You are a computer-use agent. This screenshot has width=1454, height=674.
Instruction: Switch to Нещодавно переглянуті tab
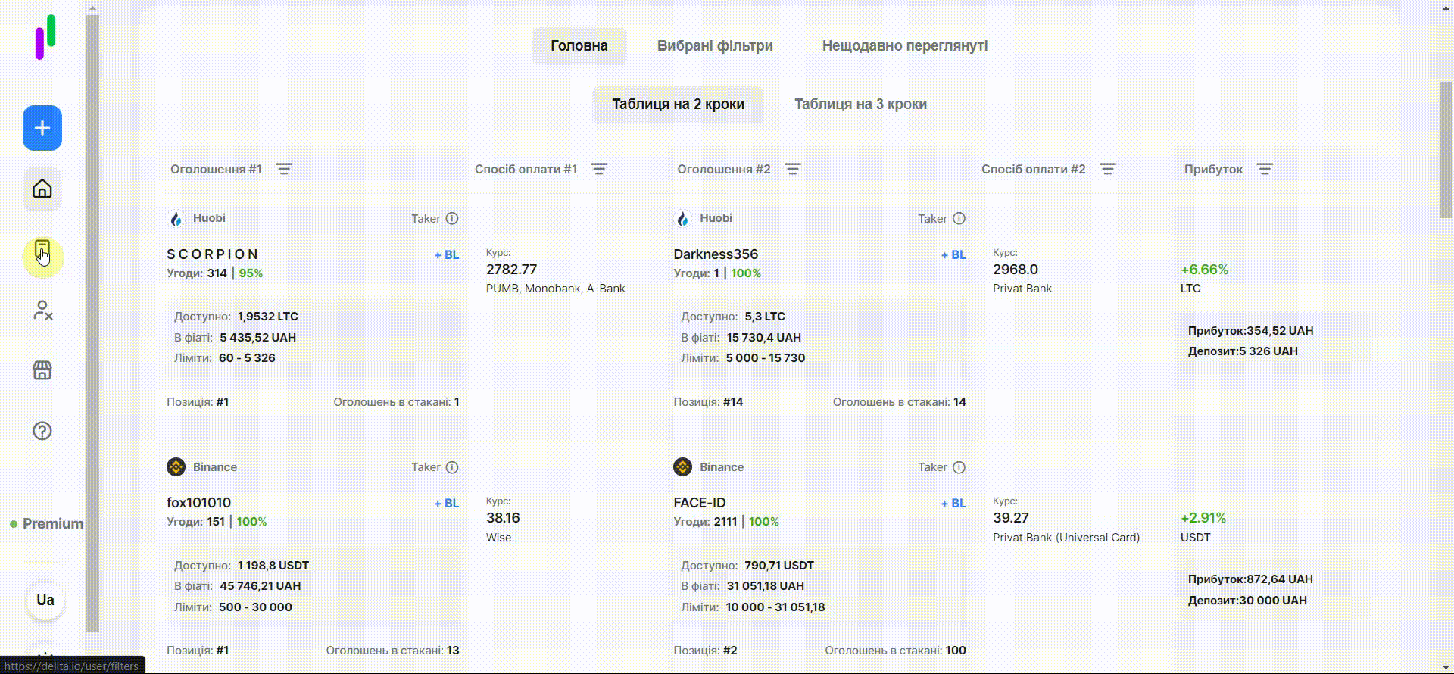904,46
